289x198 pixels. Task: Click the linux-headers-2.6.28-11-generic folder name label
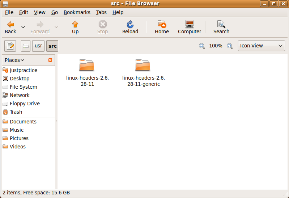tap(144, 81)
